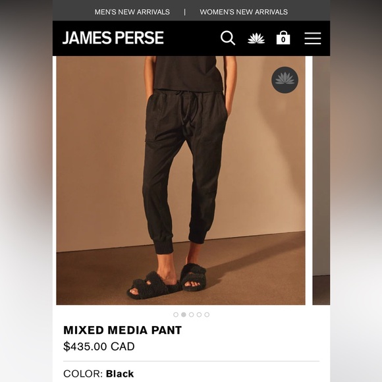Select the first carousel dot
The image size is (382, 382).
pos(176,315)
